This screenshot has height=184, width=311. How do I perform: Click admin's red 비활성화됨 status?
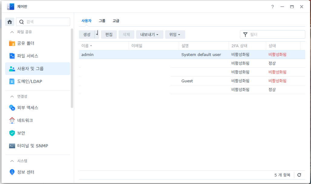(277, 54)
